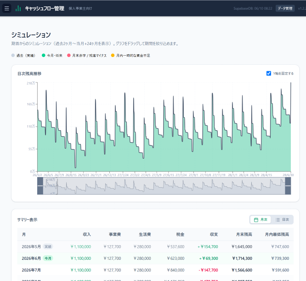
Task: Grab the left range slider handle
Action: point(40,186)
